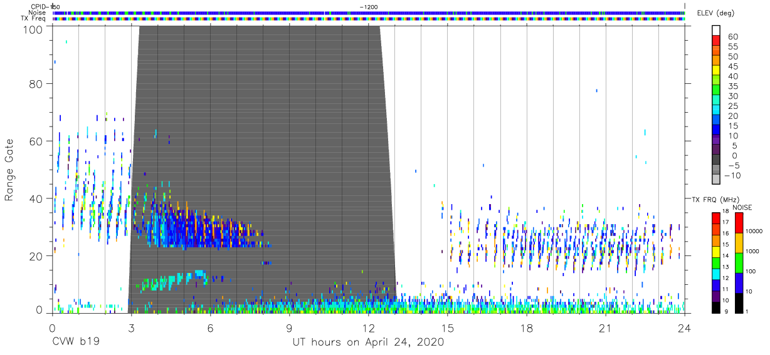Click the red 17–18 MHz TX FRQ segment
The width and height of the screenshot is (770, 355).
click(x=716, y=218)
